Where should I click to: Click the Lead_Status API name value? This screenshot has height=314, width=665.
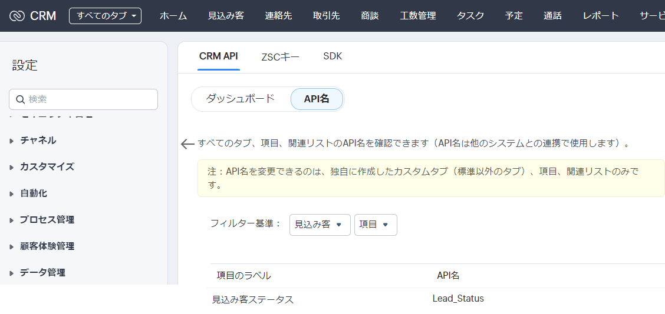(458, 298)
